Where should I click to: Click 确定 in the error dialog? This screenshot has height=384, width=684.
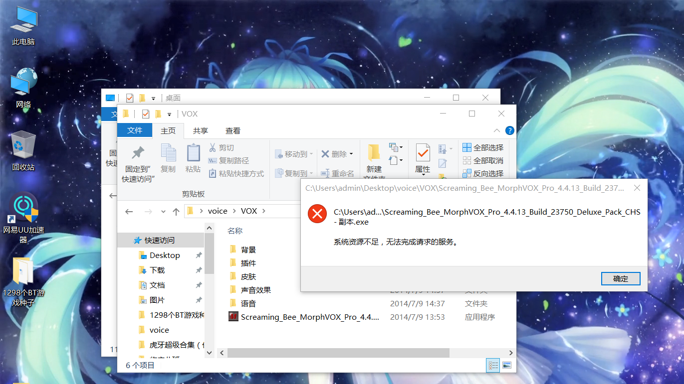click(620, 278)
